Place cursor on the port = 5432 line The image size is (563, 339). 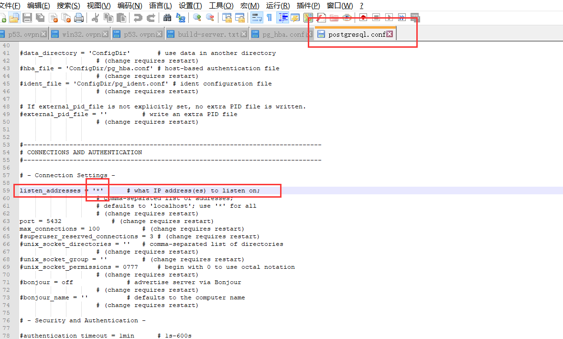pyautogui.click(x=41, y=221)
